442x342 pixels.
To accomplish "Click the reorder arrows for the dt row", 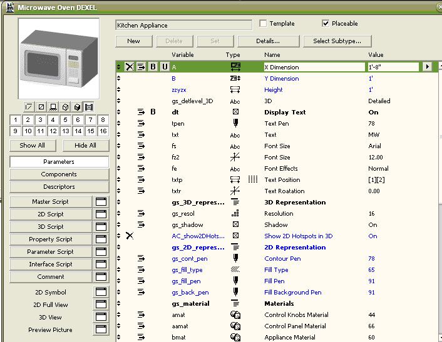I will (119, 112).
